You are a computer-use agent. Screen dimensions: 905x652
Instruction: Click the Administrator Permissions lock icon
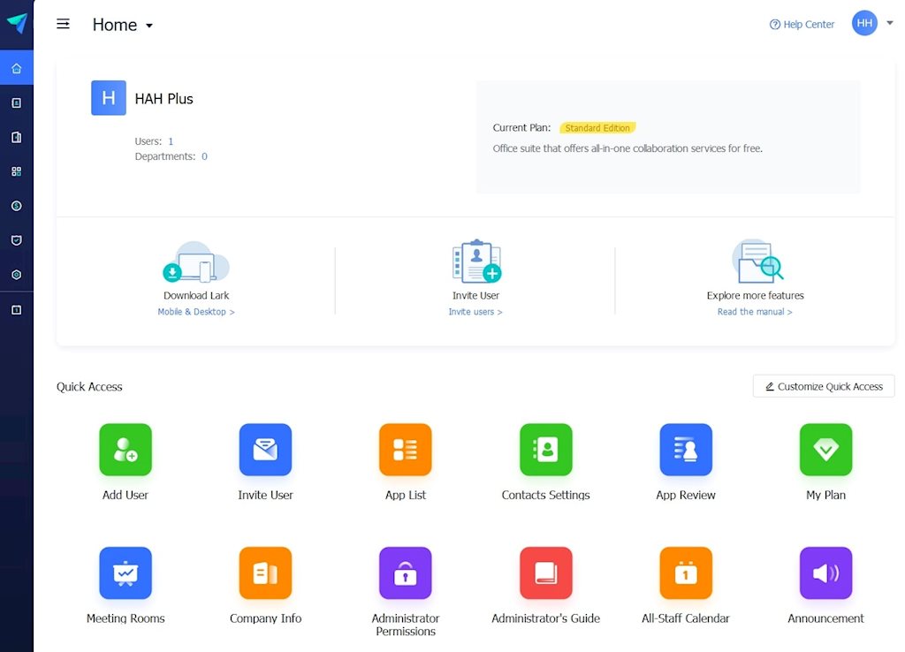[x=406, y=573]
